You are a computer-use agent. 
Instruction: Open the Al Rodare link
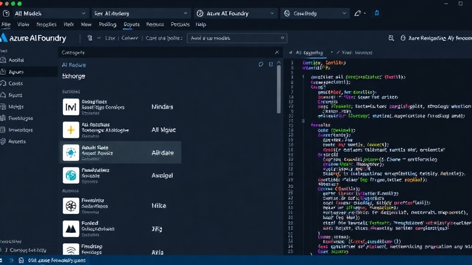74,65
